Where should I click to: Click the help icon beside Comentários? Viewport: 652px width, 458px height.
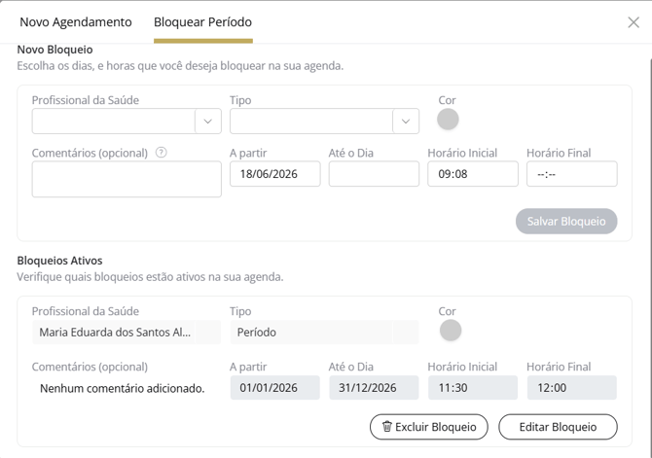(161, 153)
